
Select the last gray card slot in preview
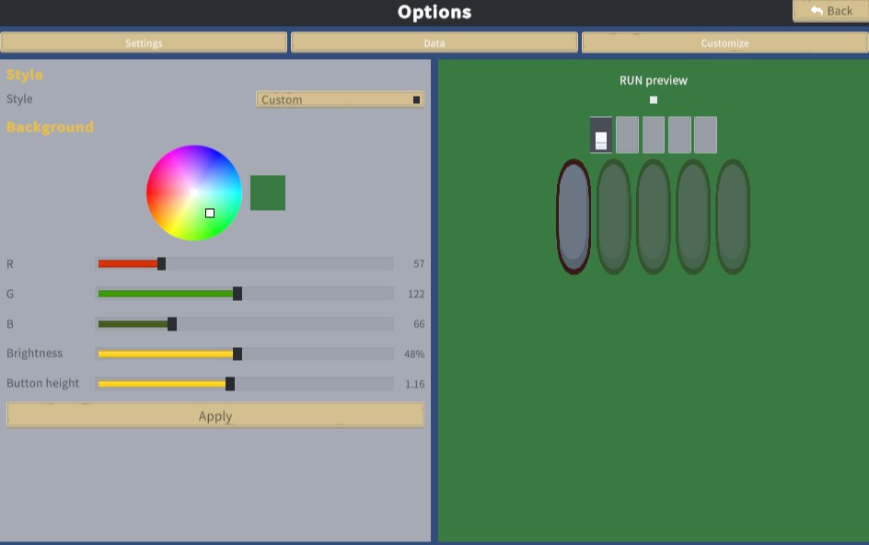(x=705, y=134)
